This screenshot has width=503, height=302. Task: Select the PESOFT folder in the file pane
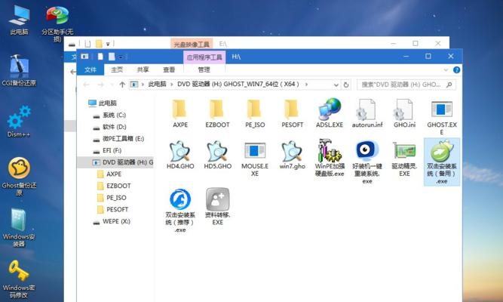[x=292, y=114]
